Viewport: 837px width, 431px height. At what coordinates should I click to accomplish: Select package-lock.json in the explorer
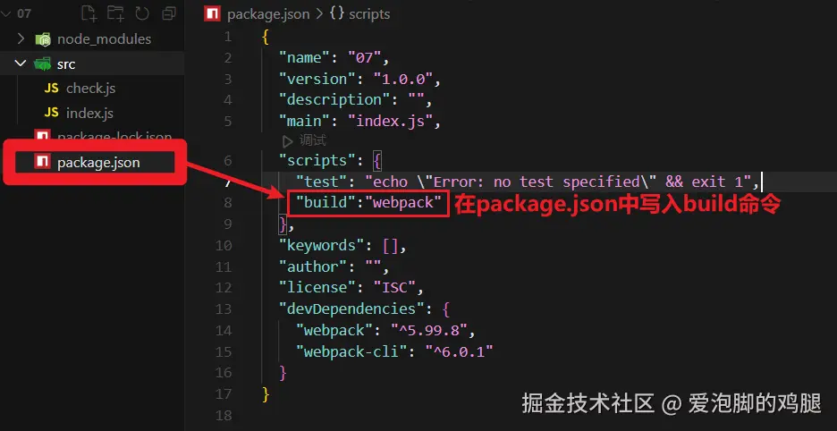click(x=114, y=137)
